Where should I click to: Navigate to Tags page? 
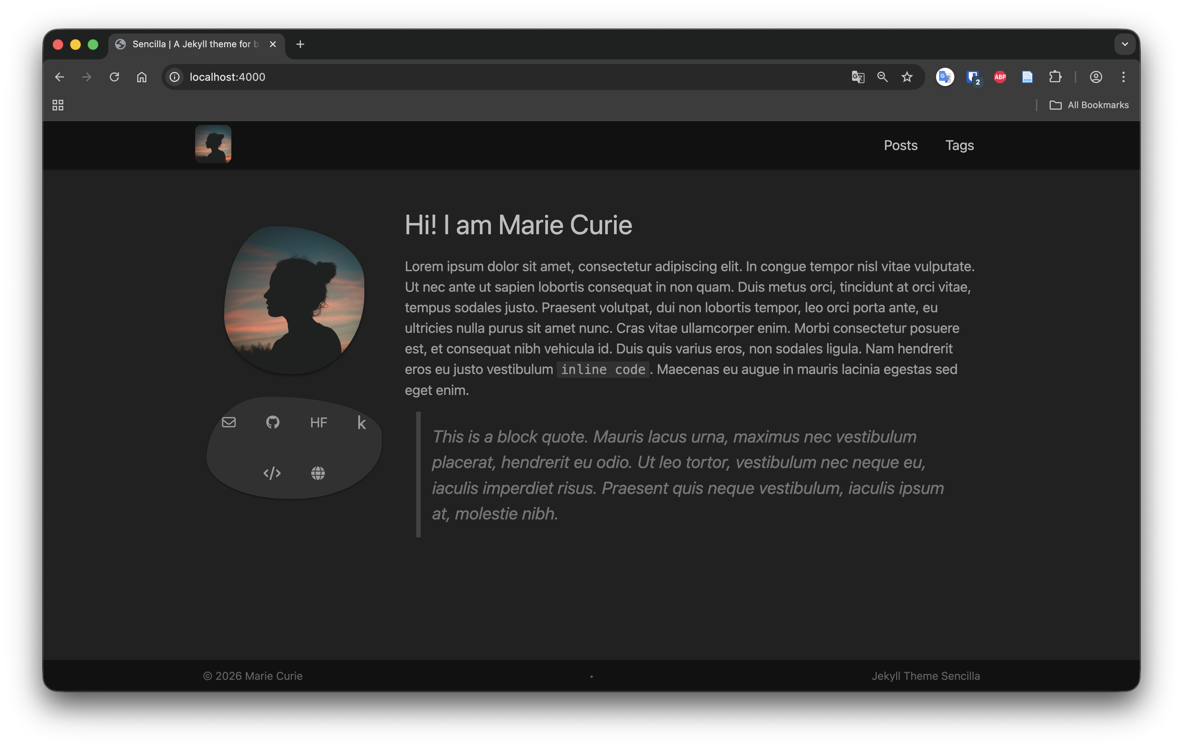[x=959, y=145]
